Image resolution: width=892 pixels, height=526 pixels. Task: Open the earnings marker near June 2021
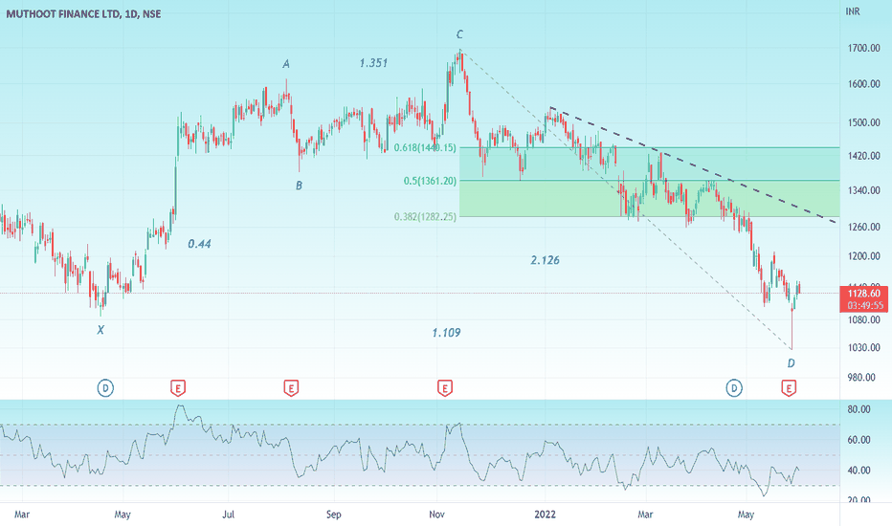tap(178, 388)
